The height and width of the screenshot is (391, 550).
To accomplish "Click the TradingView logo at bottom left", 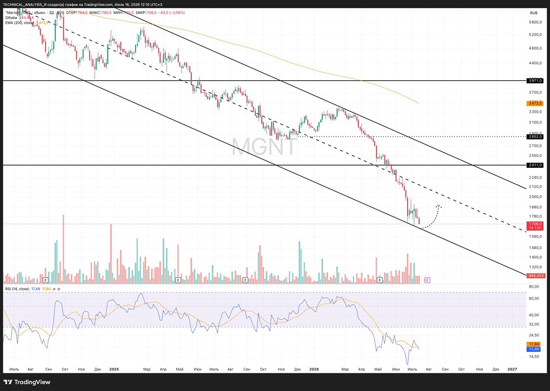I will (27, 382).
